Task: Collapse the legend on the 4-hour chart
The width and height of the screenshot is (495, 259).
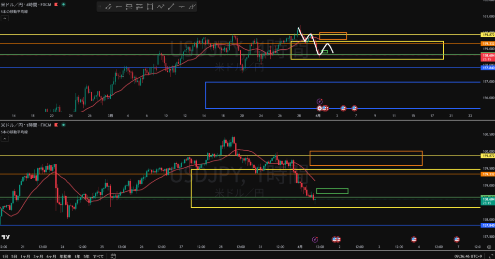Action: point(4,18)
